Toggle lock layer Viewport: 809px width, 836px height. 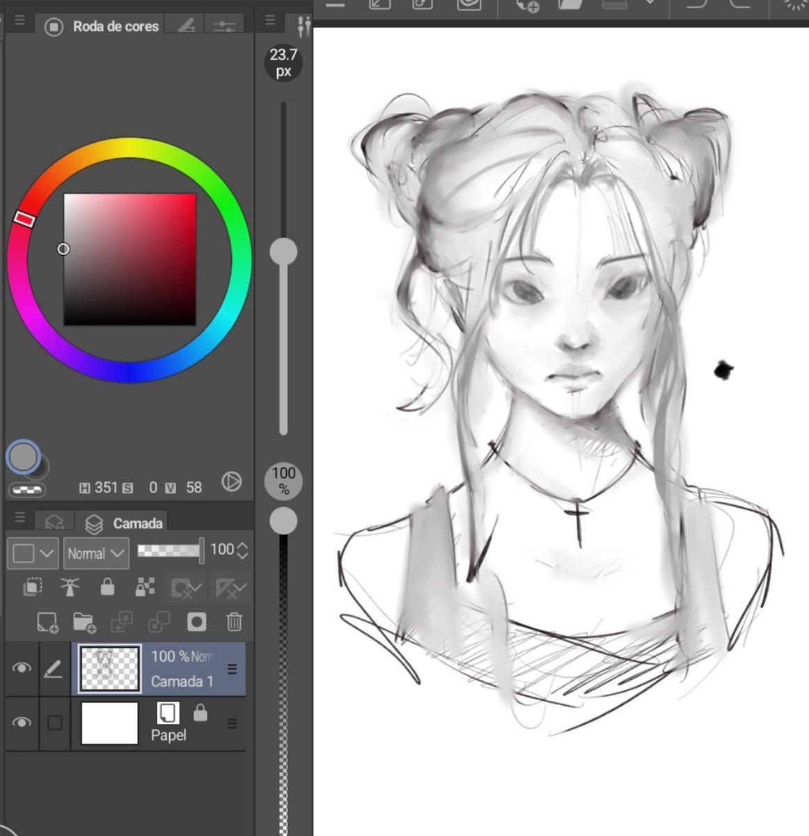(107, 587)
